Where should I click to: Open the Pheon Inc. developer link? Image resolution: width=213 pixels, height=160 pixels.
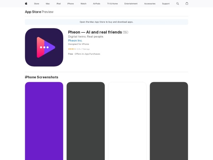pos(75,41)
